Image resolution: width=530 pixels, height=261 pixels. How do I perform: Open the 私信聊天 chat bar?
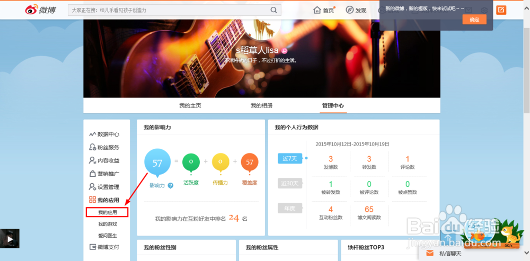coord(471,253)
